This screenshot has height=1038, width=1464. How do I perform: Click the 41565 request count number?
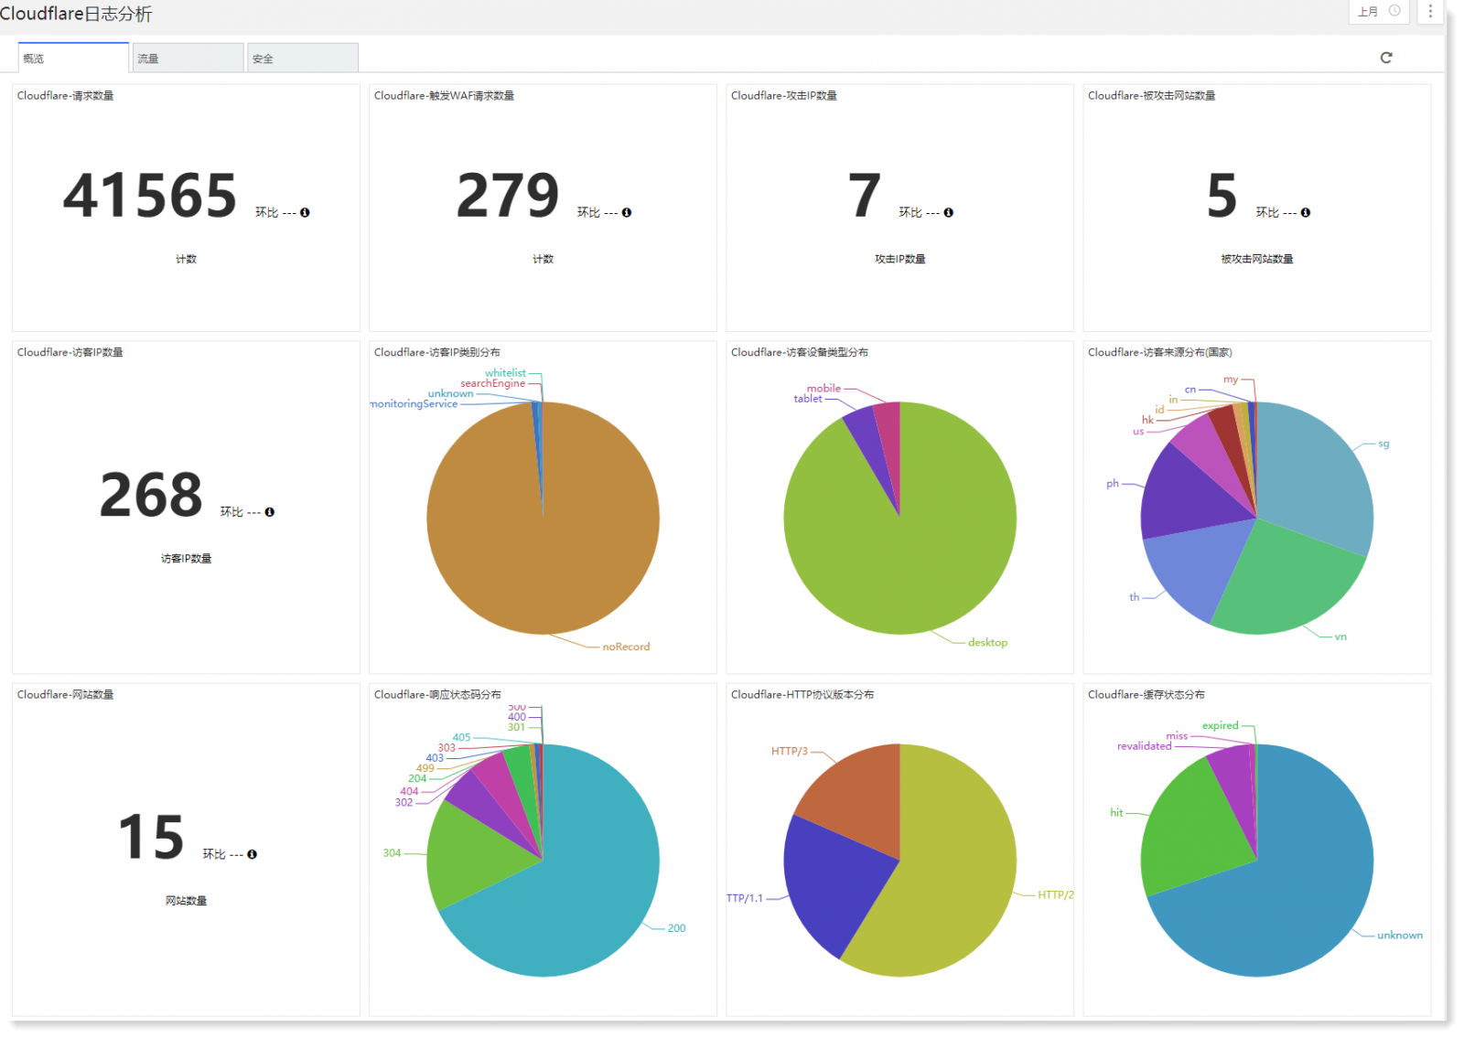(x=150, y=196)
